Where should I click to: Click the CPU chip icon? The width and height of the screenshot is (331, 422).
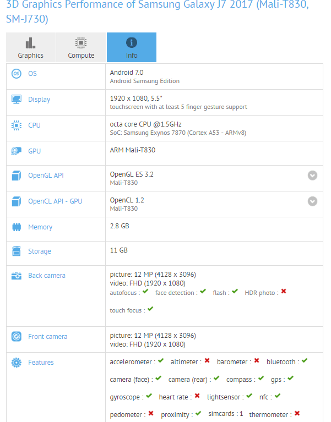click(x=17, y=125)
